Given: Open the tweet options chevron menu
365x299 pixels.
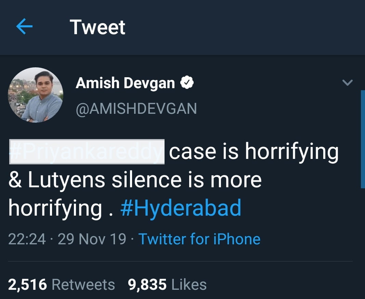Looking at the screenshot, I should coord(347,83).
